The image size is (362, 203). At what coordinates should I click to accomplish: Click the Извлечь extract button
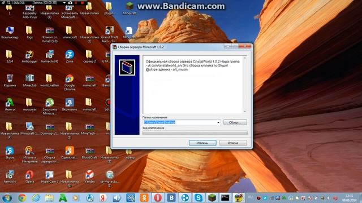pos(202,143)
